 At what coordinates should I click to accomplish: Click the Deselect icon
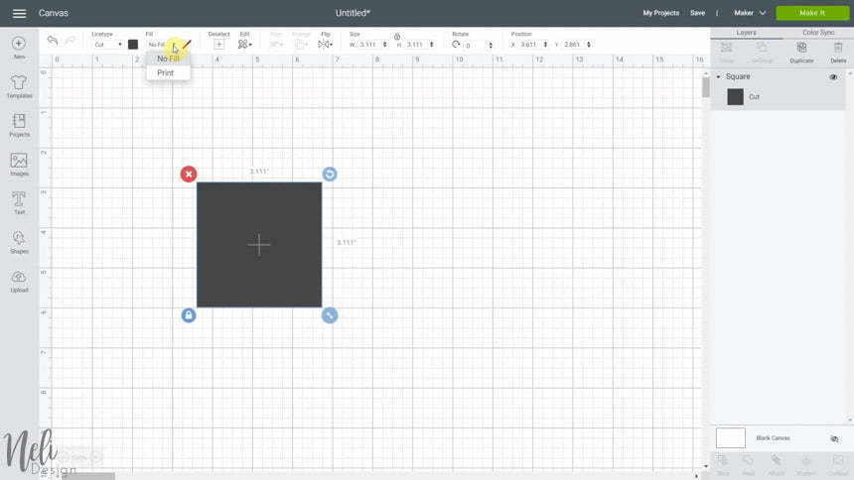click(218, 44)
